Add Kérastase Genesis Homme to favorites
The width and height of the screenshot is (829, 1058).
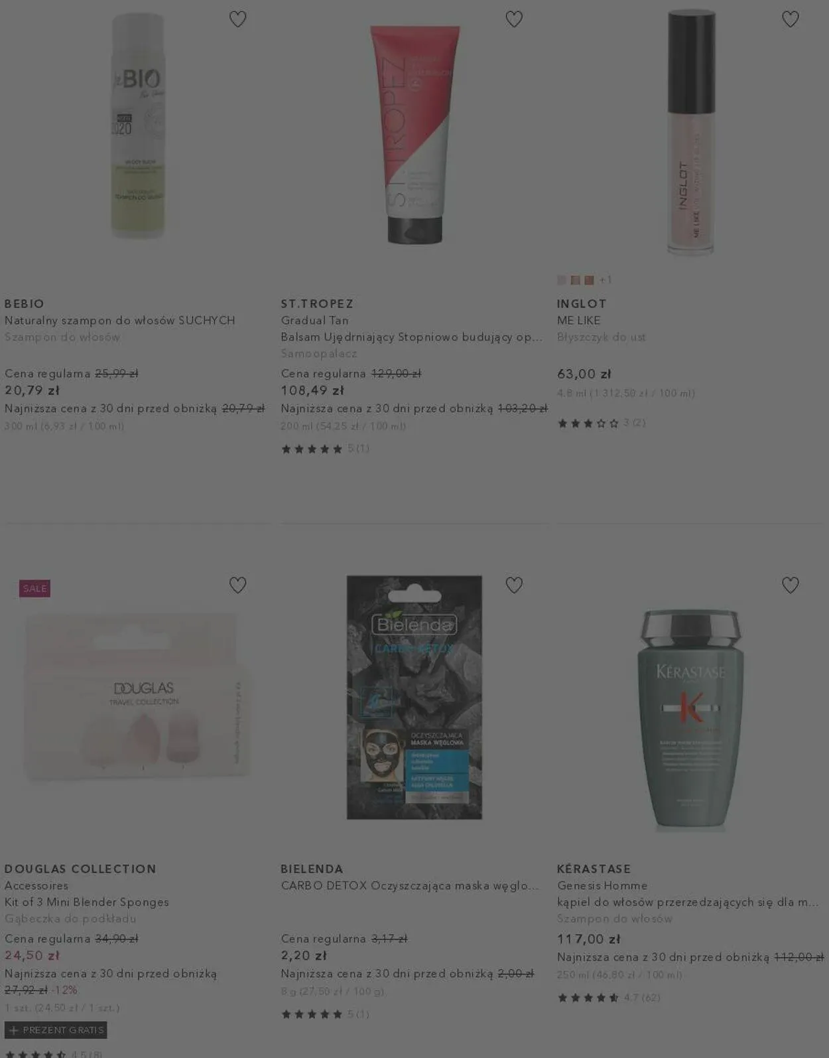pos(790,585)
